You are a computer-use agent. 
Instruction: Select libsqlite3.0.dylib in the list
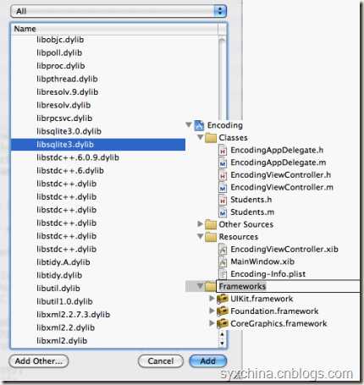pyautogui.click(x=69, y=131)
